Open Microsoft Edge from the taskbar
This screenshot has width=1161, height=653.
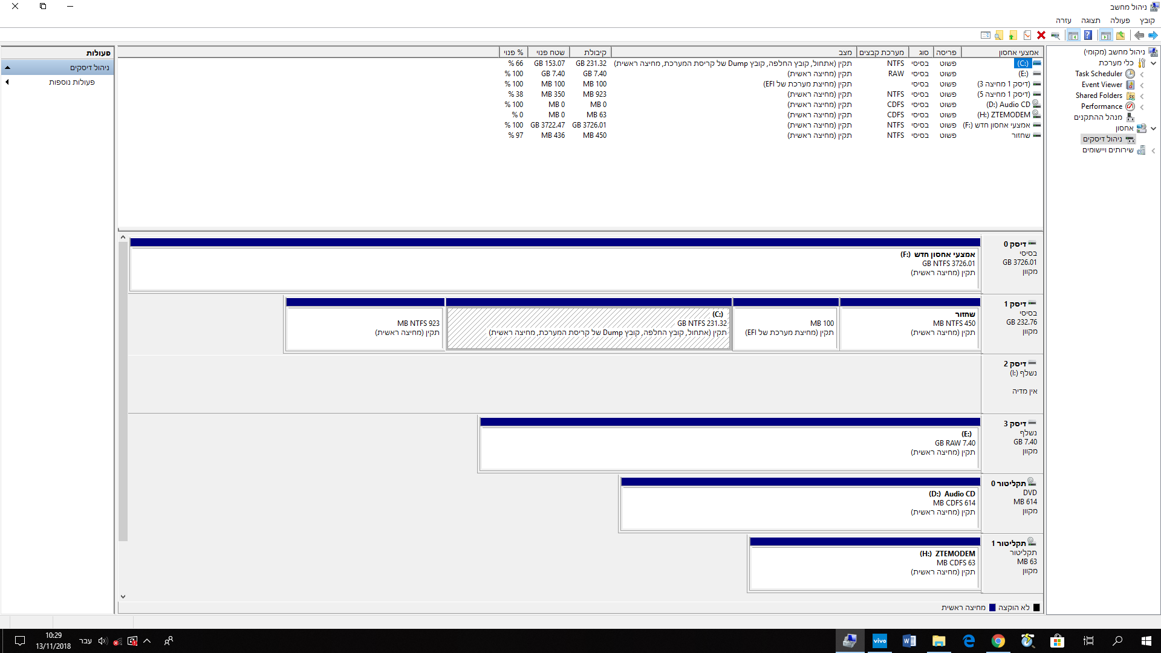click(x=969, y=641)
